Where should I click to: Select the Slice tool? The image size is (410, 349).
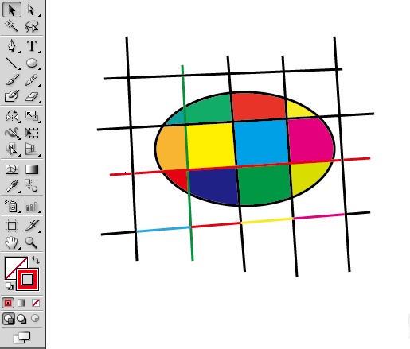[x=32, y=226]
